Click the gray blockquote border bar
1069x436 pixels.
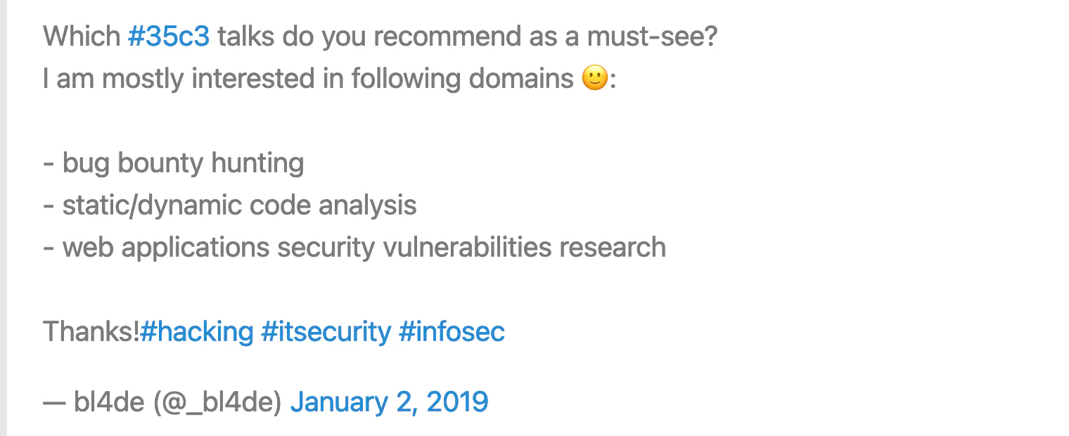pos(3,218)
